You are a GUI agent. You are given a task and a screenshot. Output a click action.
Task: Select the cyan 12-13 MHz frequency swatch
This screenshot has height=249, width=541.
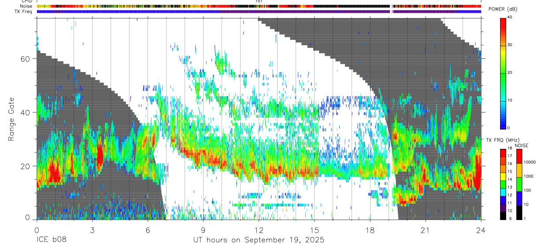coord(503,192)
